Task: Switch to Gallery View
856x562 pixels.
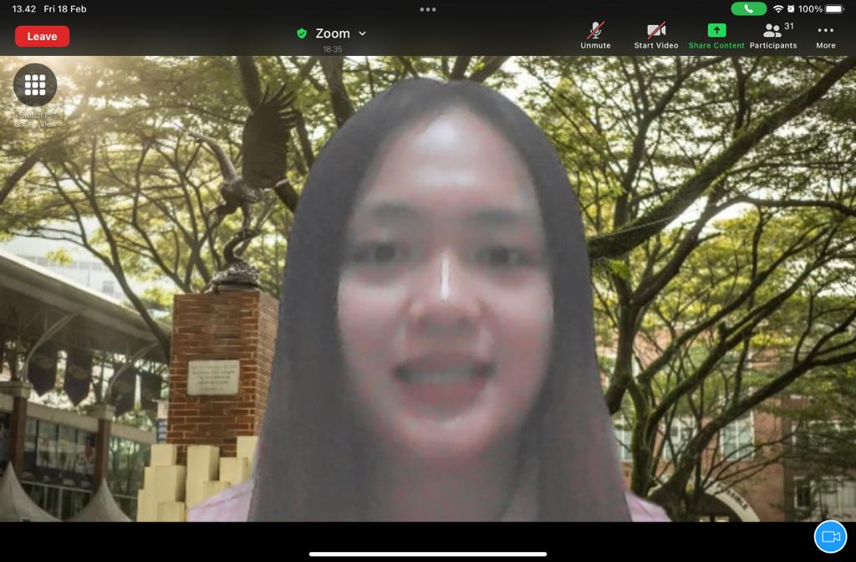Action: coord(35,85)
